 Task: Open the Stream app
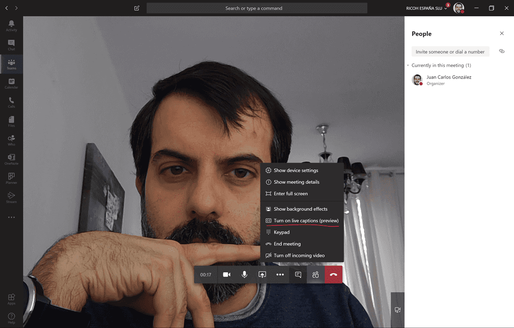click(x=12, y=197)
